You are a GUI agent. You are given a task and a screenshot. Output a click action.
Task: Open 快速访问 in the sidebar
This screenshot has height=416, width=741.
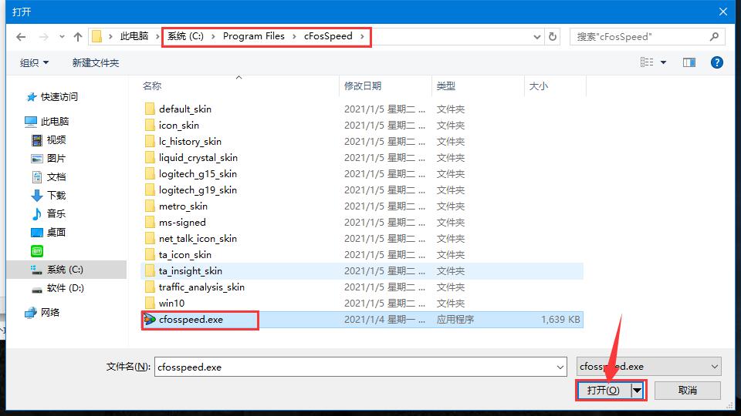(x=59, y=97)
